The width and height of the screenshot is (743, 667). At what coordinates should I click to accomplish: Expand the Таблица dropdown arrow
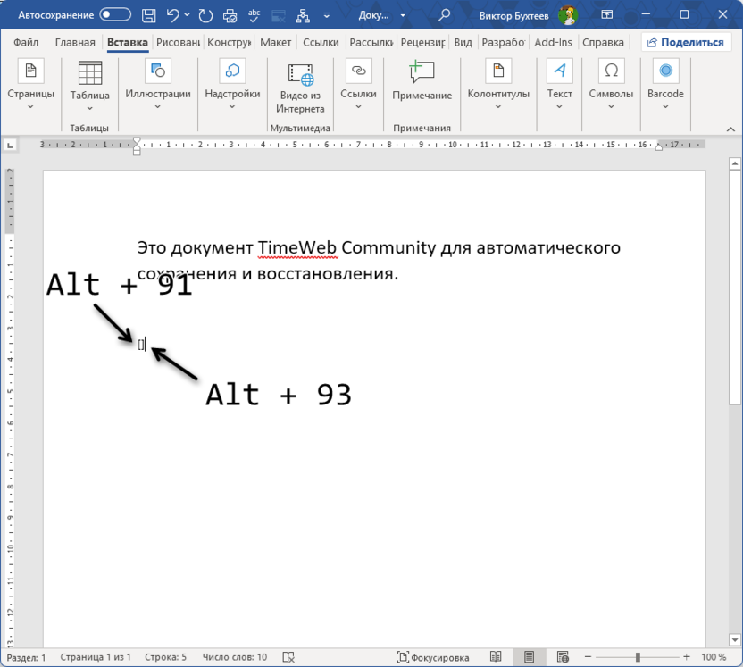click(x=90, y=108)
